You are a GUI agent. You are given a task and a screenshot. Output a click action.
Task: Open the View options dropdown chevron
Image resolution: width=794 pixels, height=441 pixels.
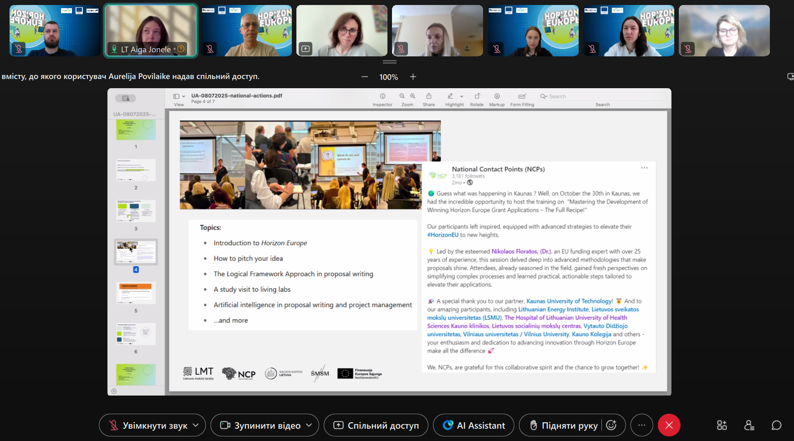click(x=183, y=96)
